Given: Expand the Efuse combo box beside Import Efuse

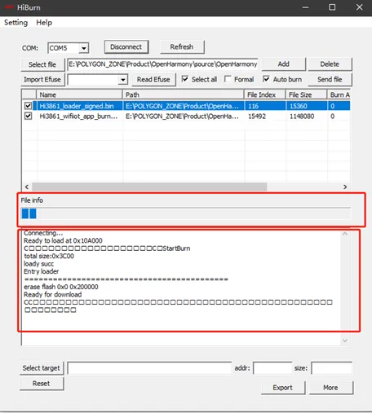Looking at the screenshot, I should tap(123, 80).
